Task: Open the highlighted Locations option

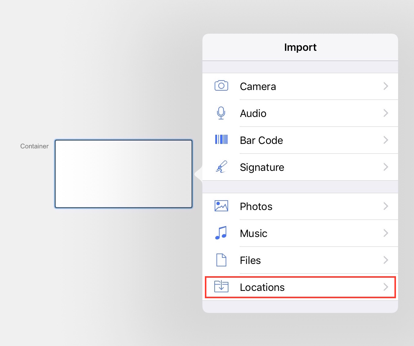Action: (262, 287)
